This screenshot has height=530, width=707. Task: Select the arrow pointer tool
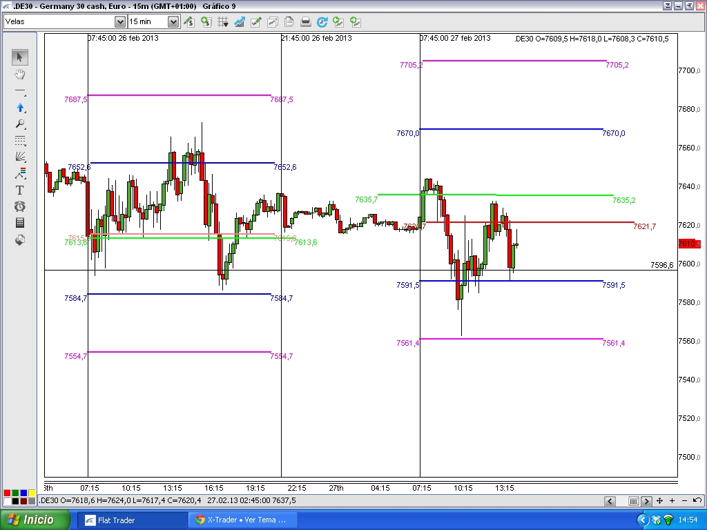[19, 57]
